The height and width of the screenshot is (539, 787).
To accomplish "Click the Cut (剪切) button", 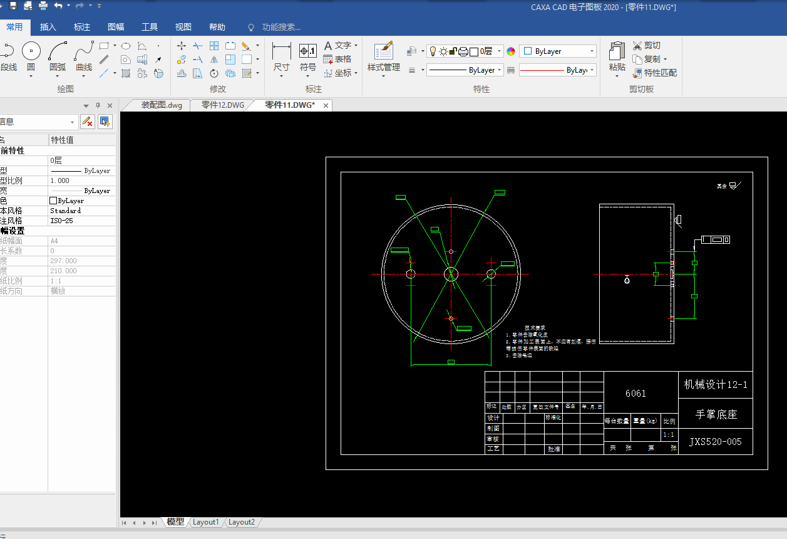I will point(647,45).
